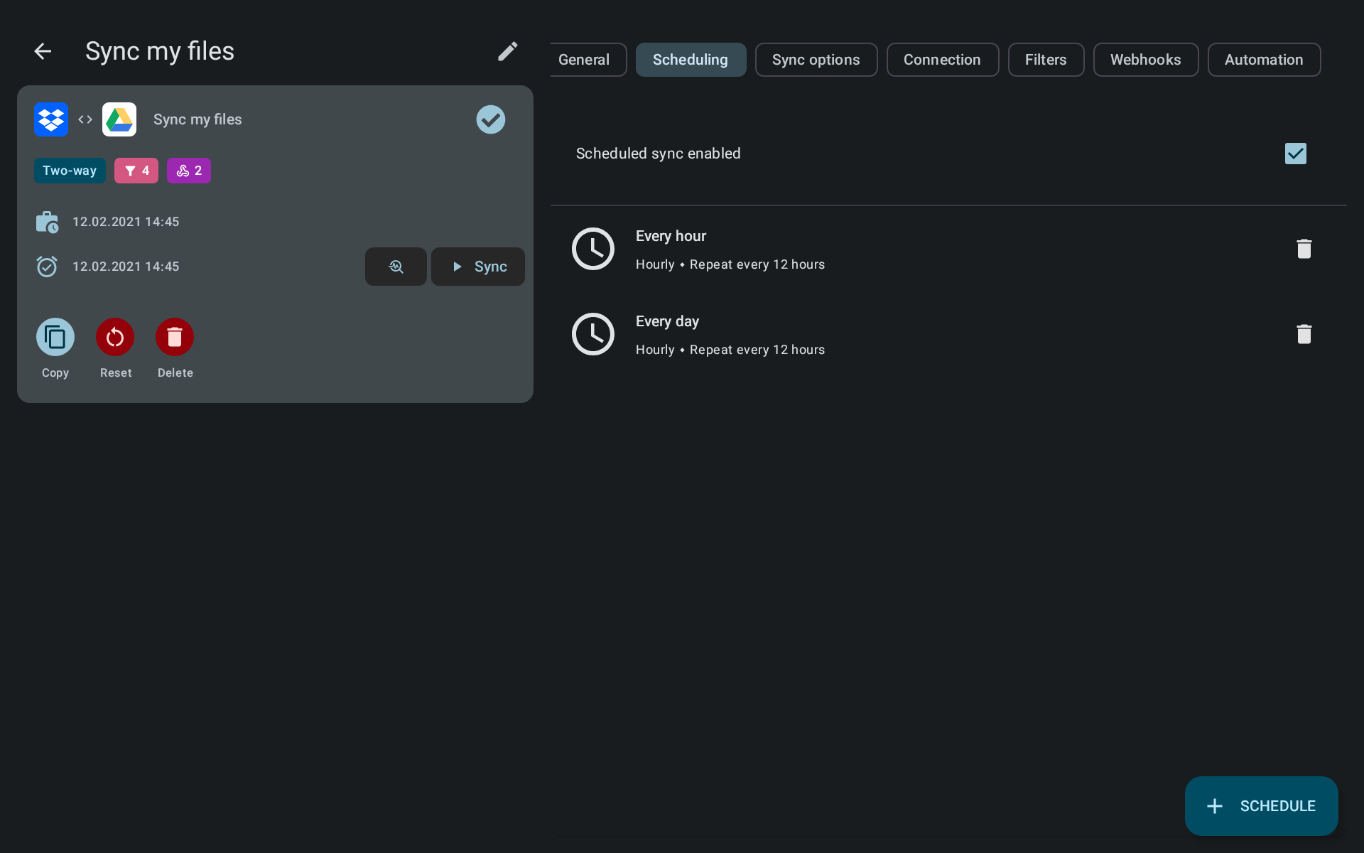Viewport: 1364px width, 853px height.
Task: Switch to the General tab
Action: pos(588,60)
